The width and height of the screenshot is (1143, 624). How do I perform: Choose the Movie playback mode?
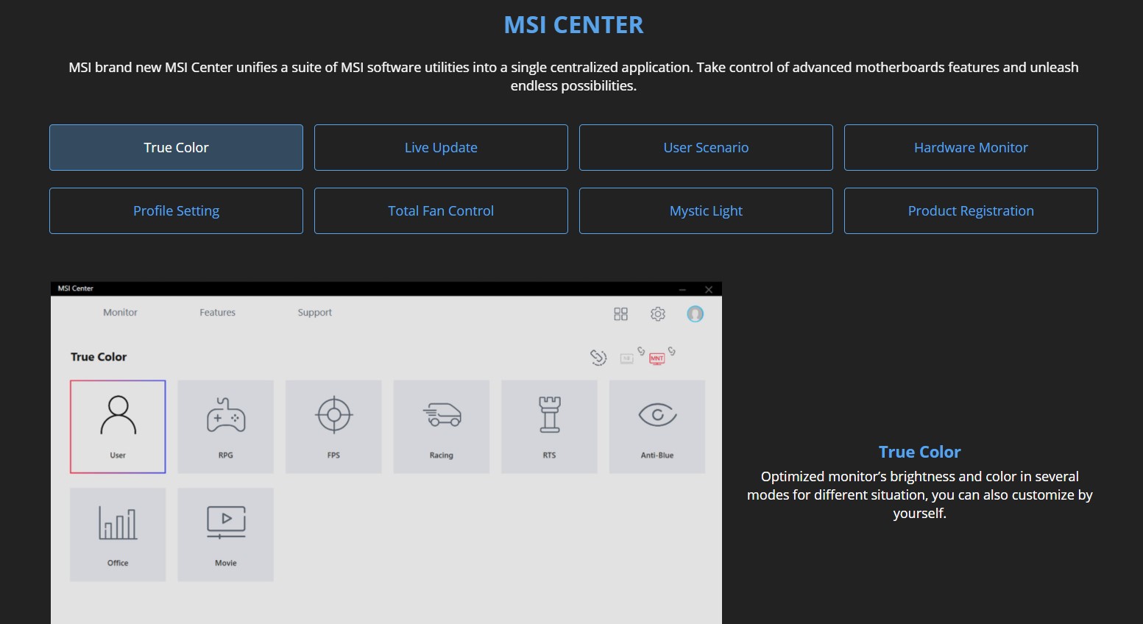225,534
